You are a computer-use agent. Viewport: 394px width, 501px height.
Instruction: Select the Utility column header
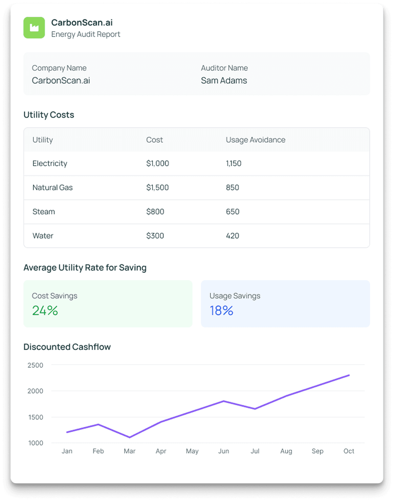click(x=43, y=140)
